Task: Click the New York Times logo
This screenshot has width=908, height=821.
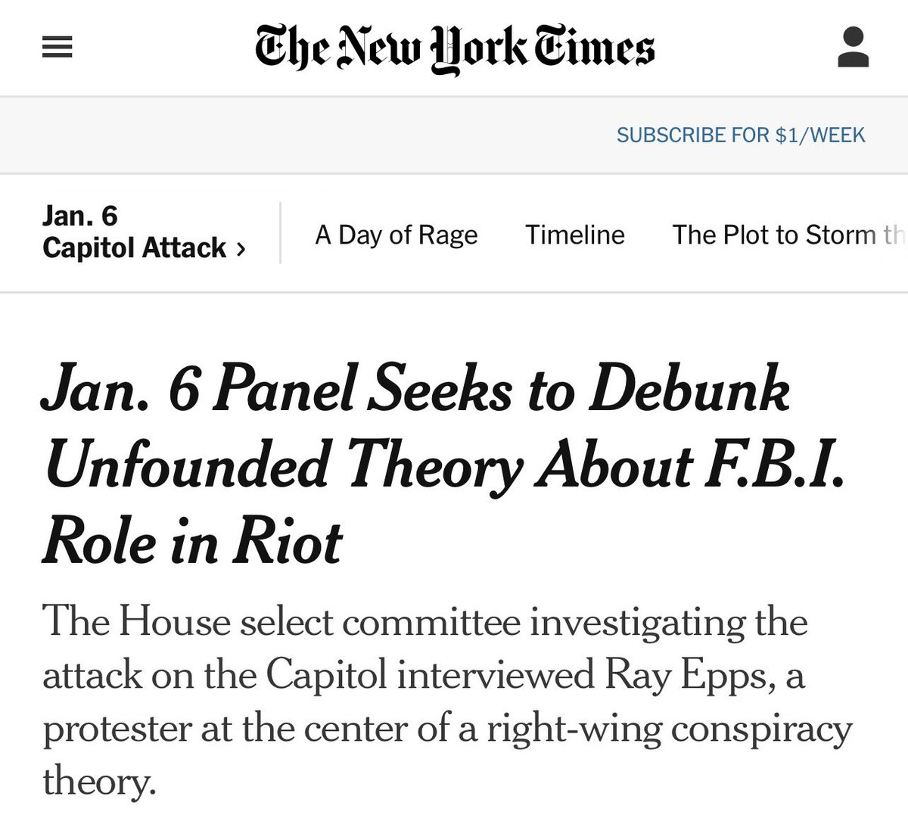Action: click(454, 49)
